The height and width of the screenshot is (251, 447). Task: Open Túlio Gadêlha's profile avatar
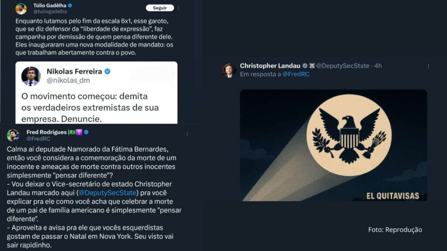click(x=21, y=9)
